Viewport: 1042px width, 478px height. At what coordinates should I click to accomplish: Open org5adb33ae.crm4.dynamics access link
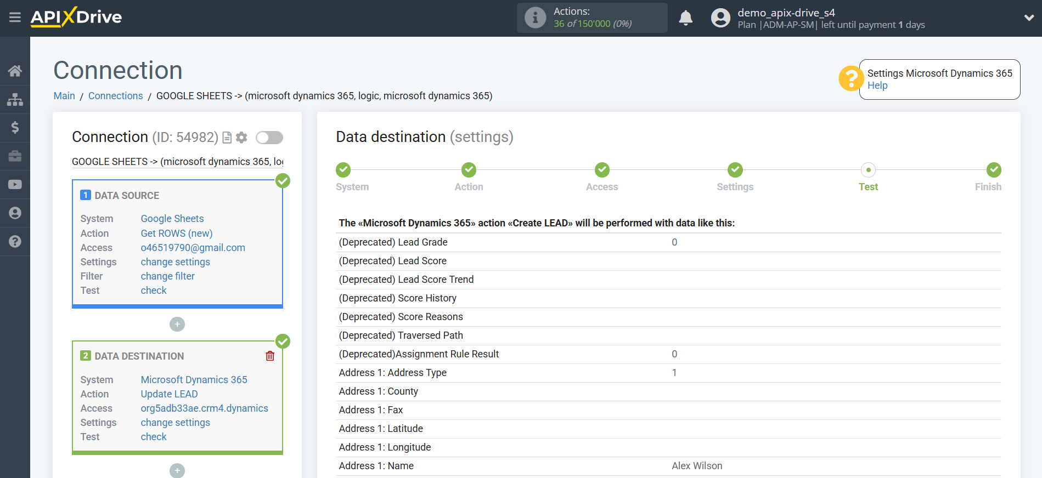[x=205, y=408]
